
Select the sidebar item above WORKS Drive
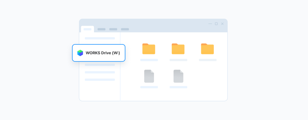click(x=100, y=38)
